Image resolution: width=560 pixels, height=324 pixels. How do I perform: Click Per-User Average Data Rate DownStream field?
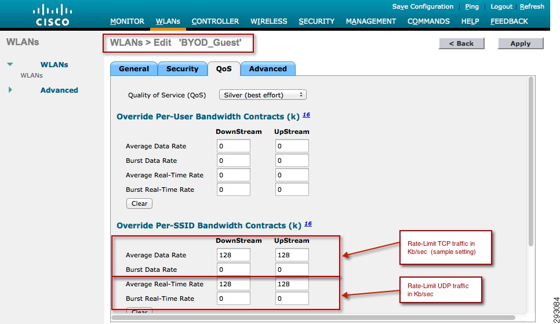(x=233, y=145)
